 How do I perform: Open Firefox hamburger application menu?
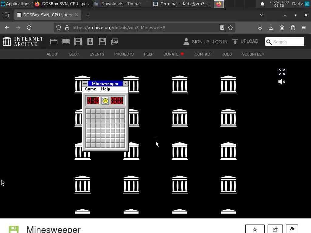[304, 28]
